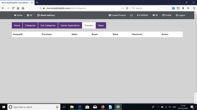Launch Microsoft Edge from taskbar
Screen dimensions: 197x110
point(80,107)
